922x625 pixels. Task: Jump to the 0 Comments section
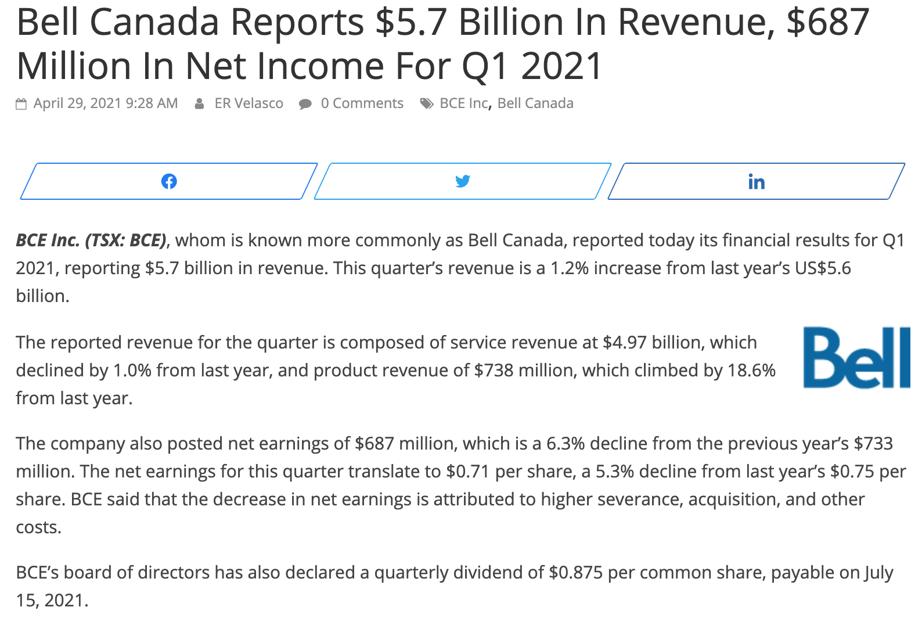tap(362, 103)
